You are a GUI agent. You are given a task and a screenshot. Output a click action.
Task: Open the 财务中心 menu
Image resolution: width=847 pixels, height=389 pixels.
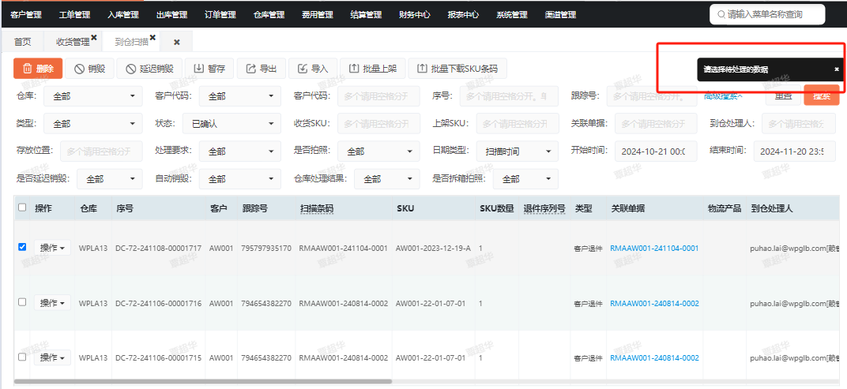coord(415,14)
